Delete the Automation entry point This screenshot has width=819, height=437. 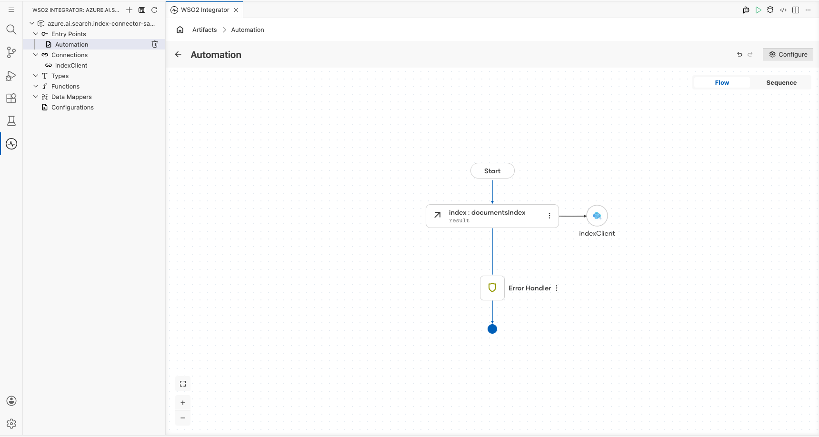pos(155,44)
